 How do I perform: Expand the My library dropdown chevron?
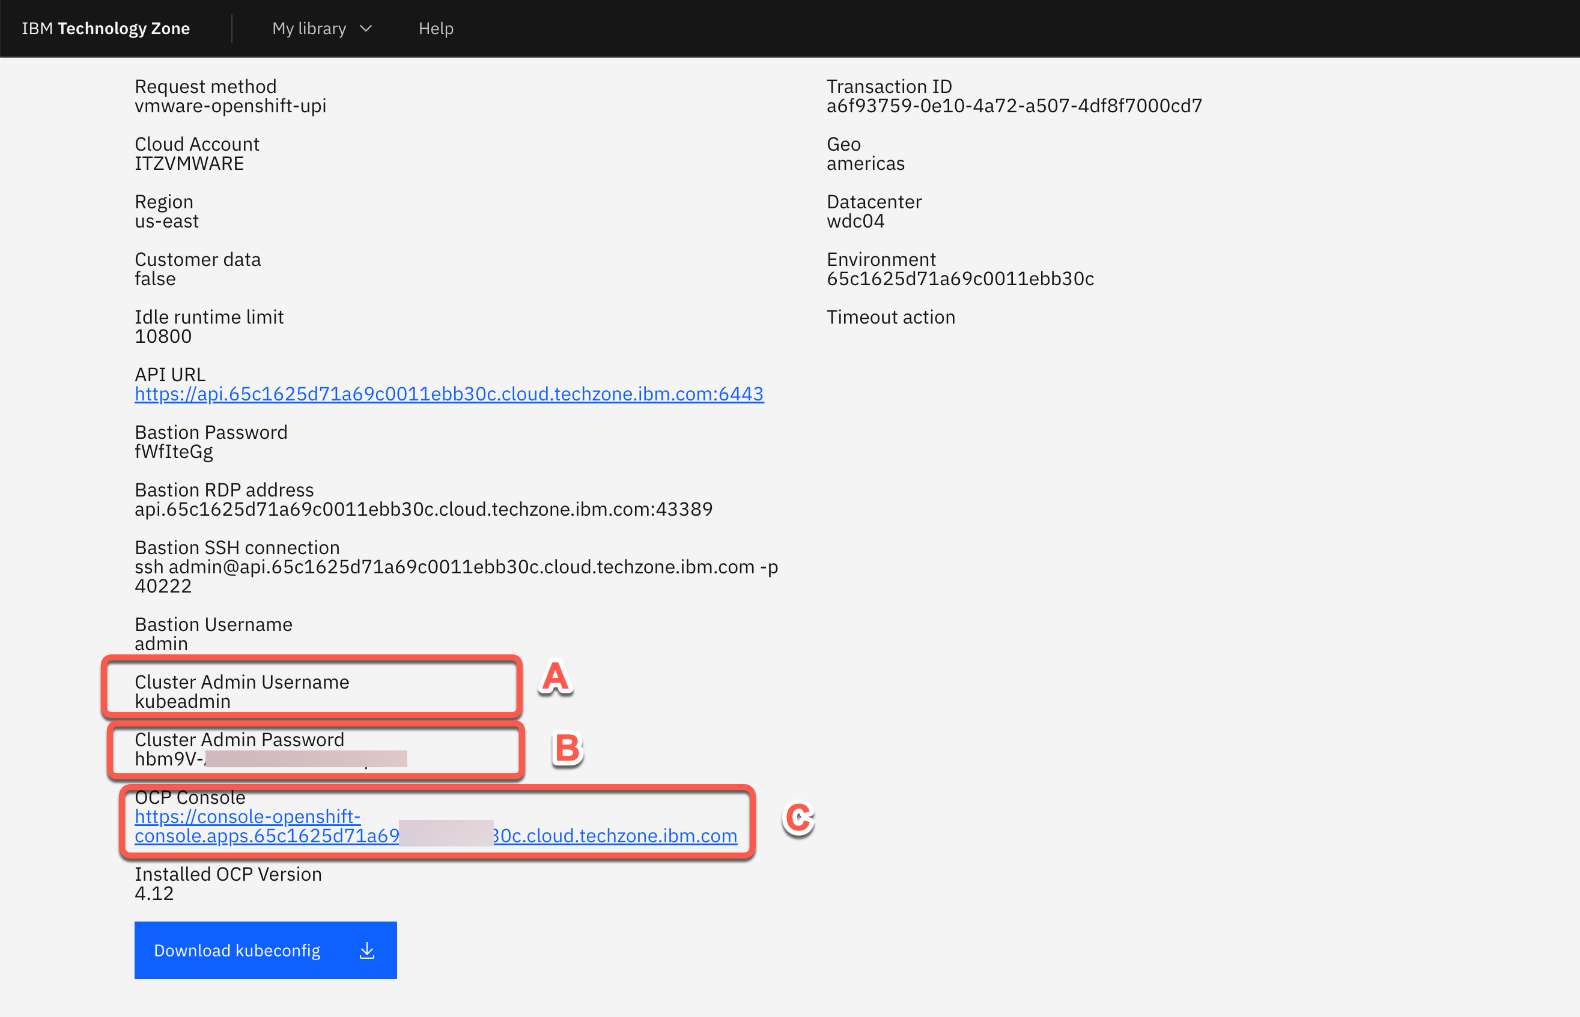tap(366, 28)
